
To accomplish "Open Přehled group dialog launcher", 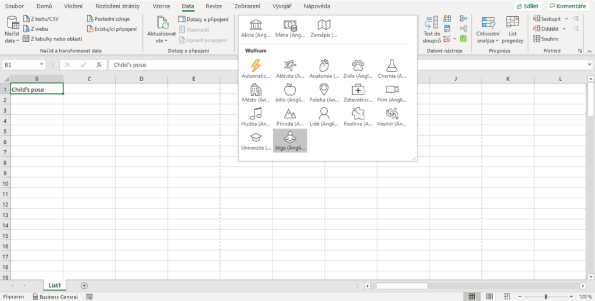I will click(580, 50).
